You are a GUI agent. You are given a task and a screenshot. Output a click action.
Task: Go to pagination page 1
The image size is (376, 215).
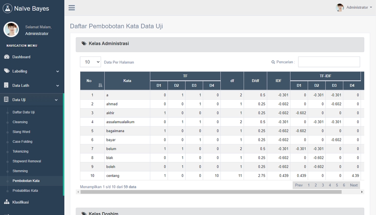point(309,185)
